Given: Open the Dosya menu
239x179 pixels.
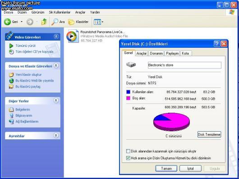Looking at the screenshot, I should tap(9, 12).
